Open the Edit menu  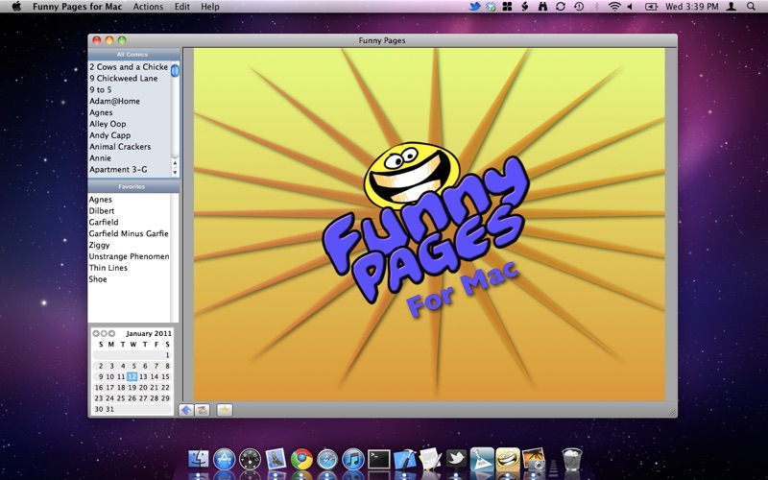[x=181, y=7]
